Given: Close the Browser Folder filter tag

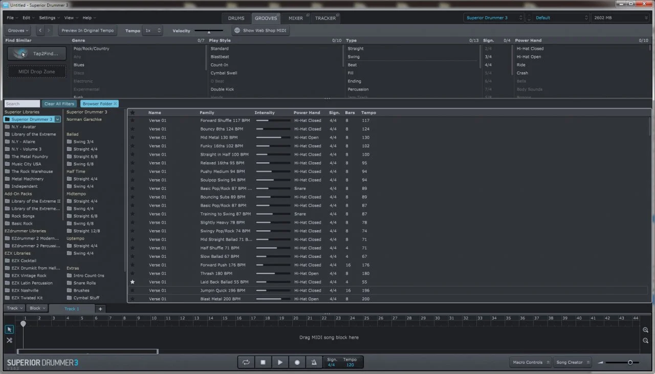Looking at the screenshot, I should tap(115, 104).
